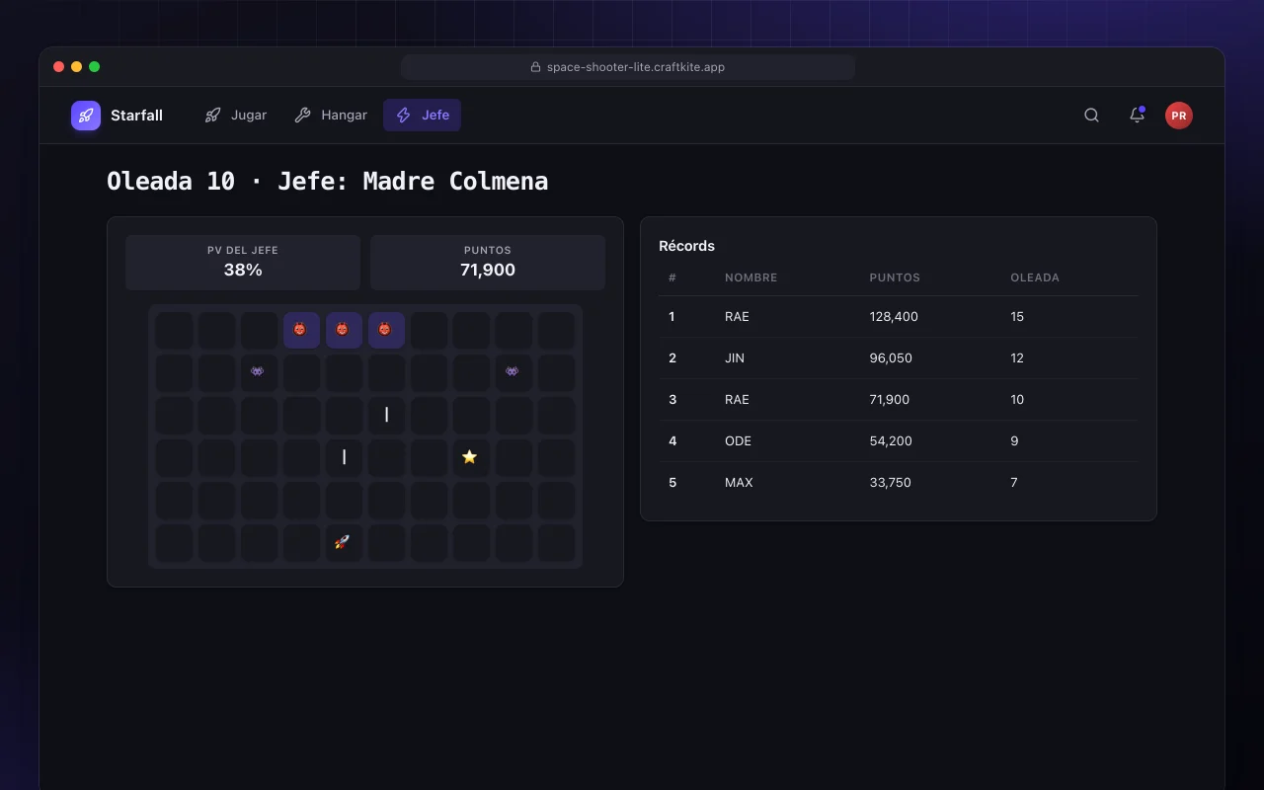The image size is (1264, 790).
Task: Select the ODE record row
Action: (899, 441)
